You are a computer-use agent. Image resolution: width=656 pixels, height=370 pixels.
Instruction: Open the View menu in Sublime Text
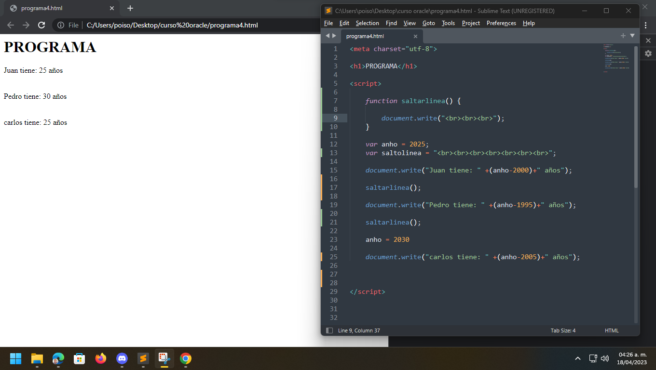[410, 23]
